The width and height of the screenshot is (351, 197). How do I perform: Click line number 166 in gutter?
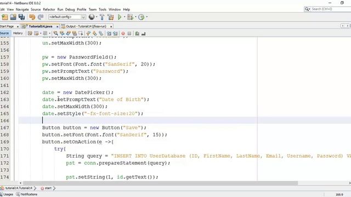[x=4, y=120]
